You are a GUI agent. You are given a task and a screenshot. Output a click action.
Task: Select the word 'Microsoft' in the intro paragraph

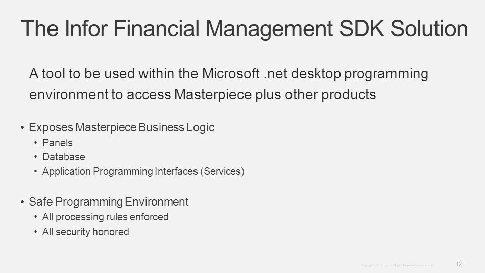pos(230,74)
